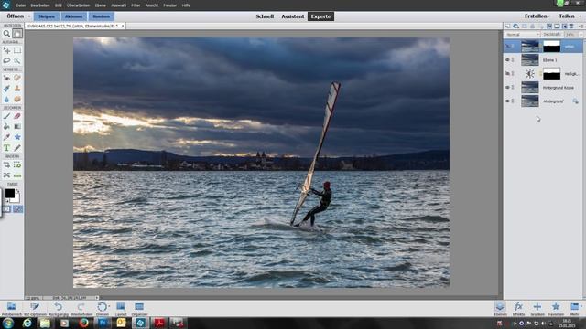Screen dimensions: 586x329
Task: Select the layer mask of the top layer
Action: point(551,47)
